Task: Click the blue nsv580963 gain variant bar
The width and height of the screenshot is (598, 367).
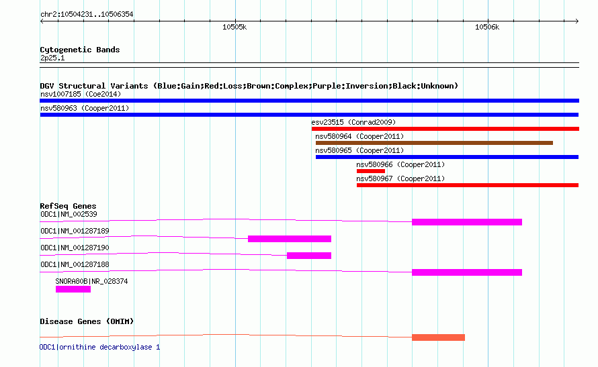Action: (309, 115)
